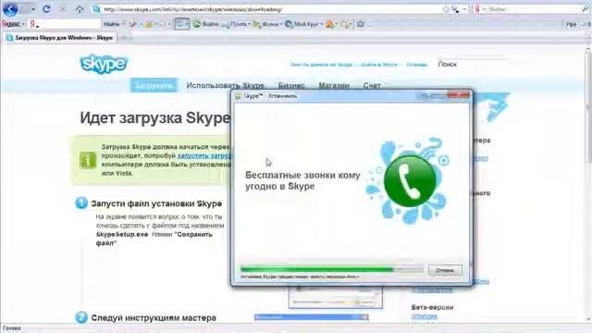592x333 pixels.
Task: Click the orange icon after Мой Круг
Action: 329,24
